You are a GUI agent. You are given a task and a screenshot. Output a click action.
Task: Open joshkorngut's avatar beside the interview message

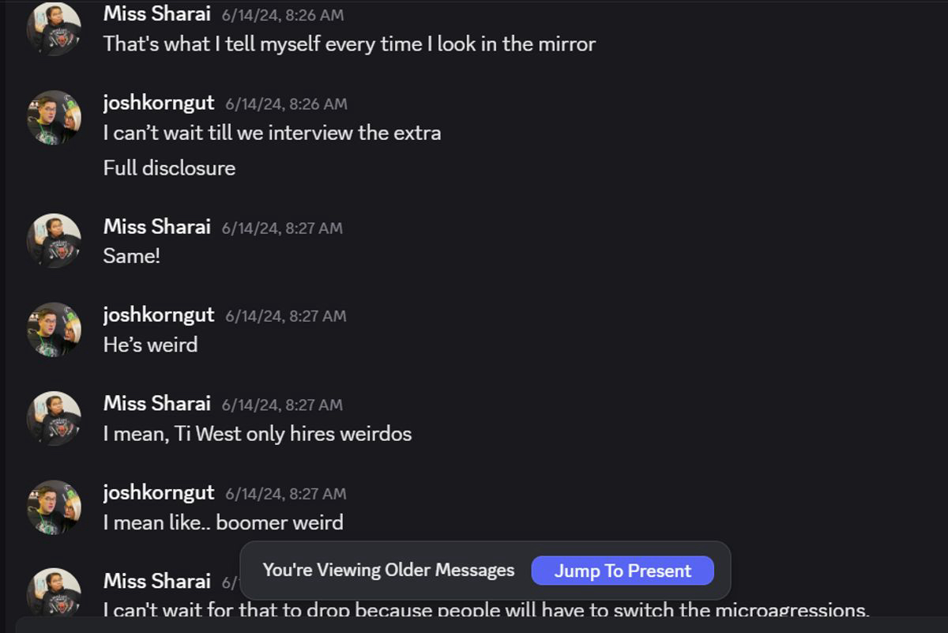[54, 118]
